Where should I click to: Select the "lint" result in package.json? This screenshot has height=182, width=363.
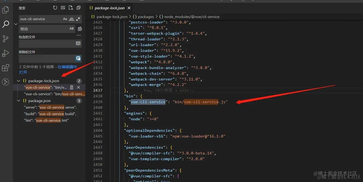(46, 120)
